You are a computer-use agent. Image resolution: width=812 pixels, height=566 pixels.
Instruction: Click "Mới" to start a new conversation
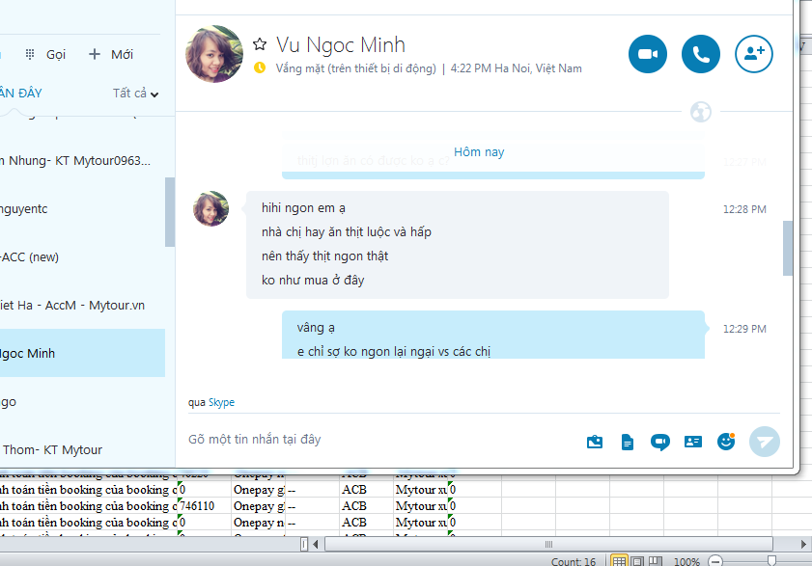(111, 54)
